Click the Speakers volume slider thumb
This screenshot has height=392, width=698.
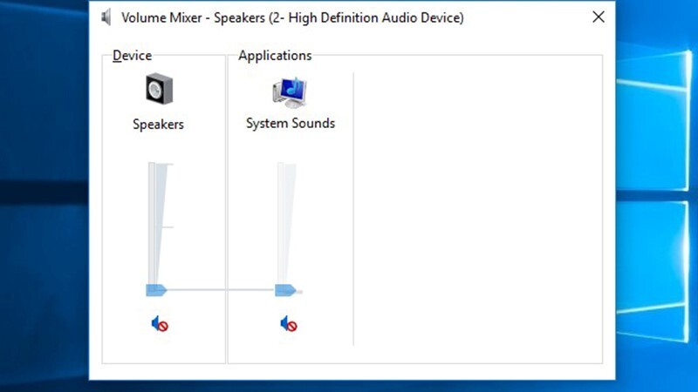(x=156, y=290)
